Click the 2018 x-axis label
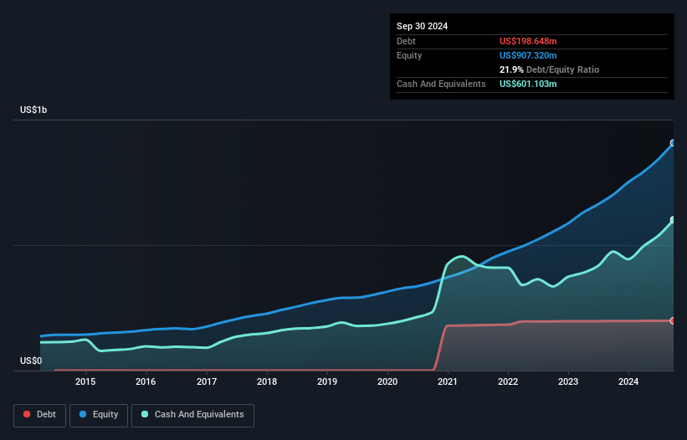 click(267, 381)
